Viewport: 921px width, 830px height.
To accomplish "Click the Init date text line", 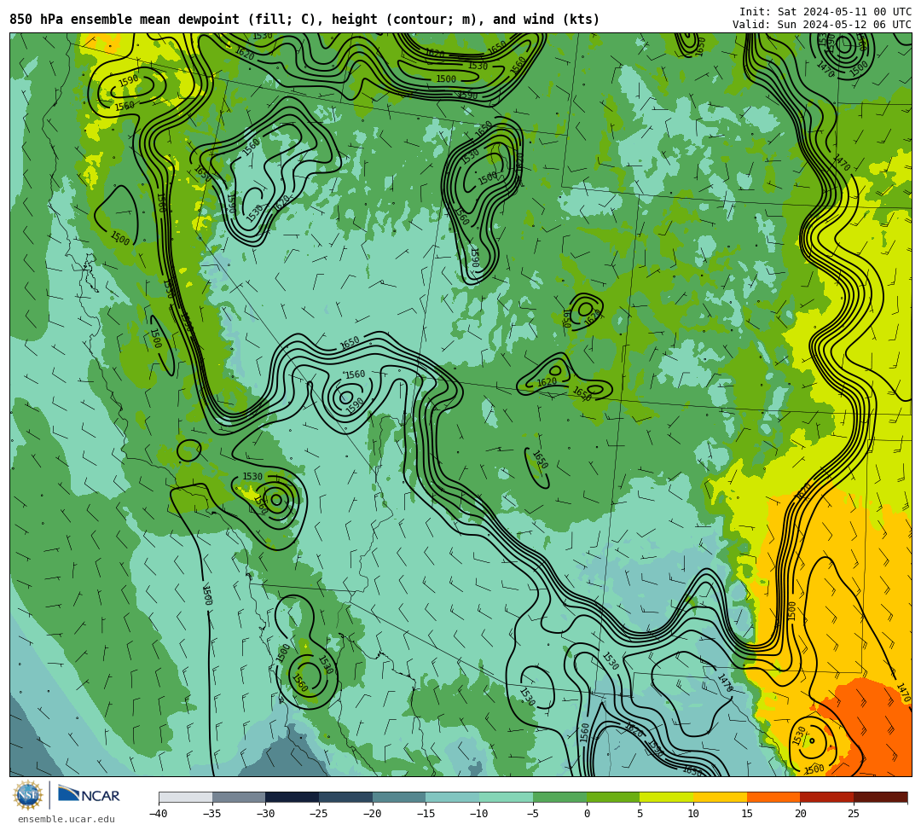I will pyautogui.click(x=825, y=11).
